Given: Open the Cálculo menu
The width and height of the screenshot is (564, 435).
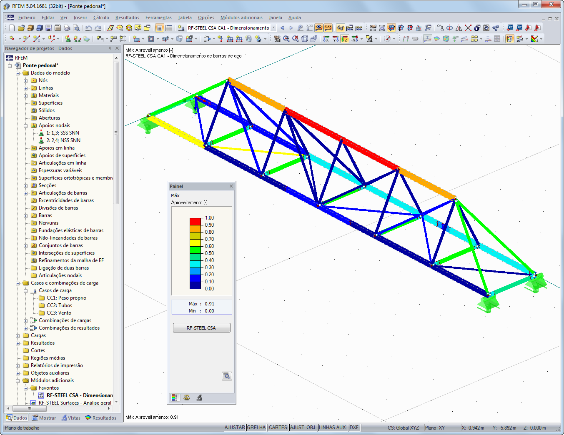Looking at the screenshot, I should (x=101, y=17).
